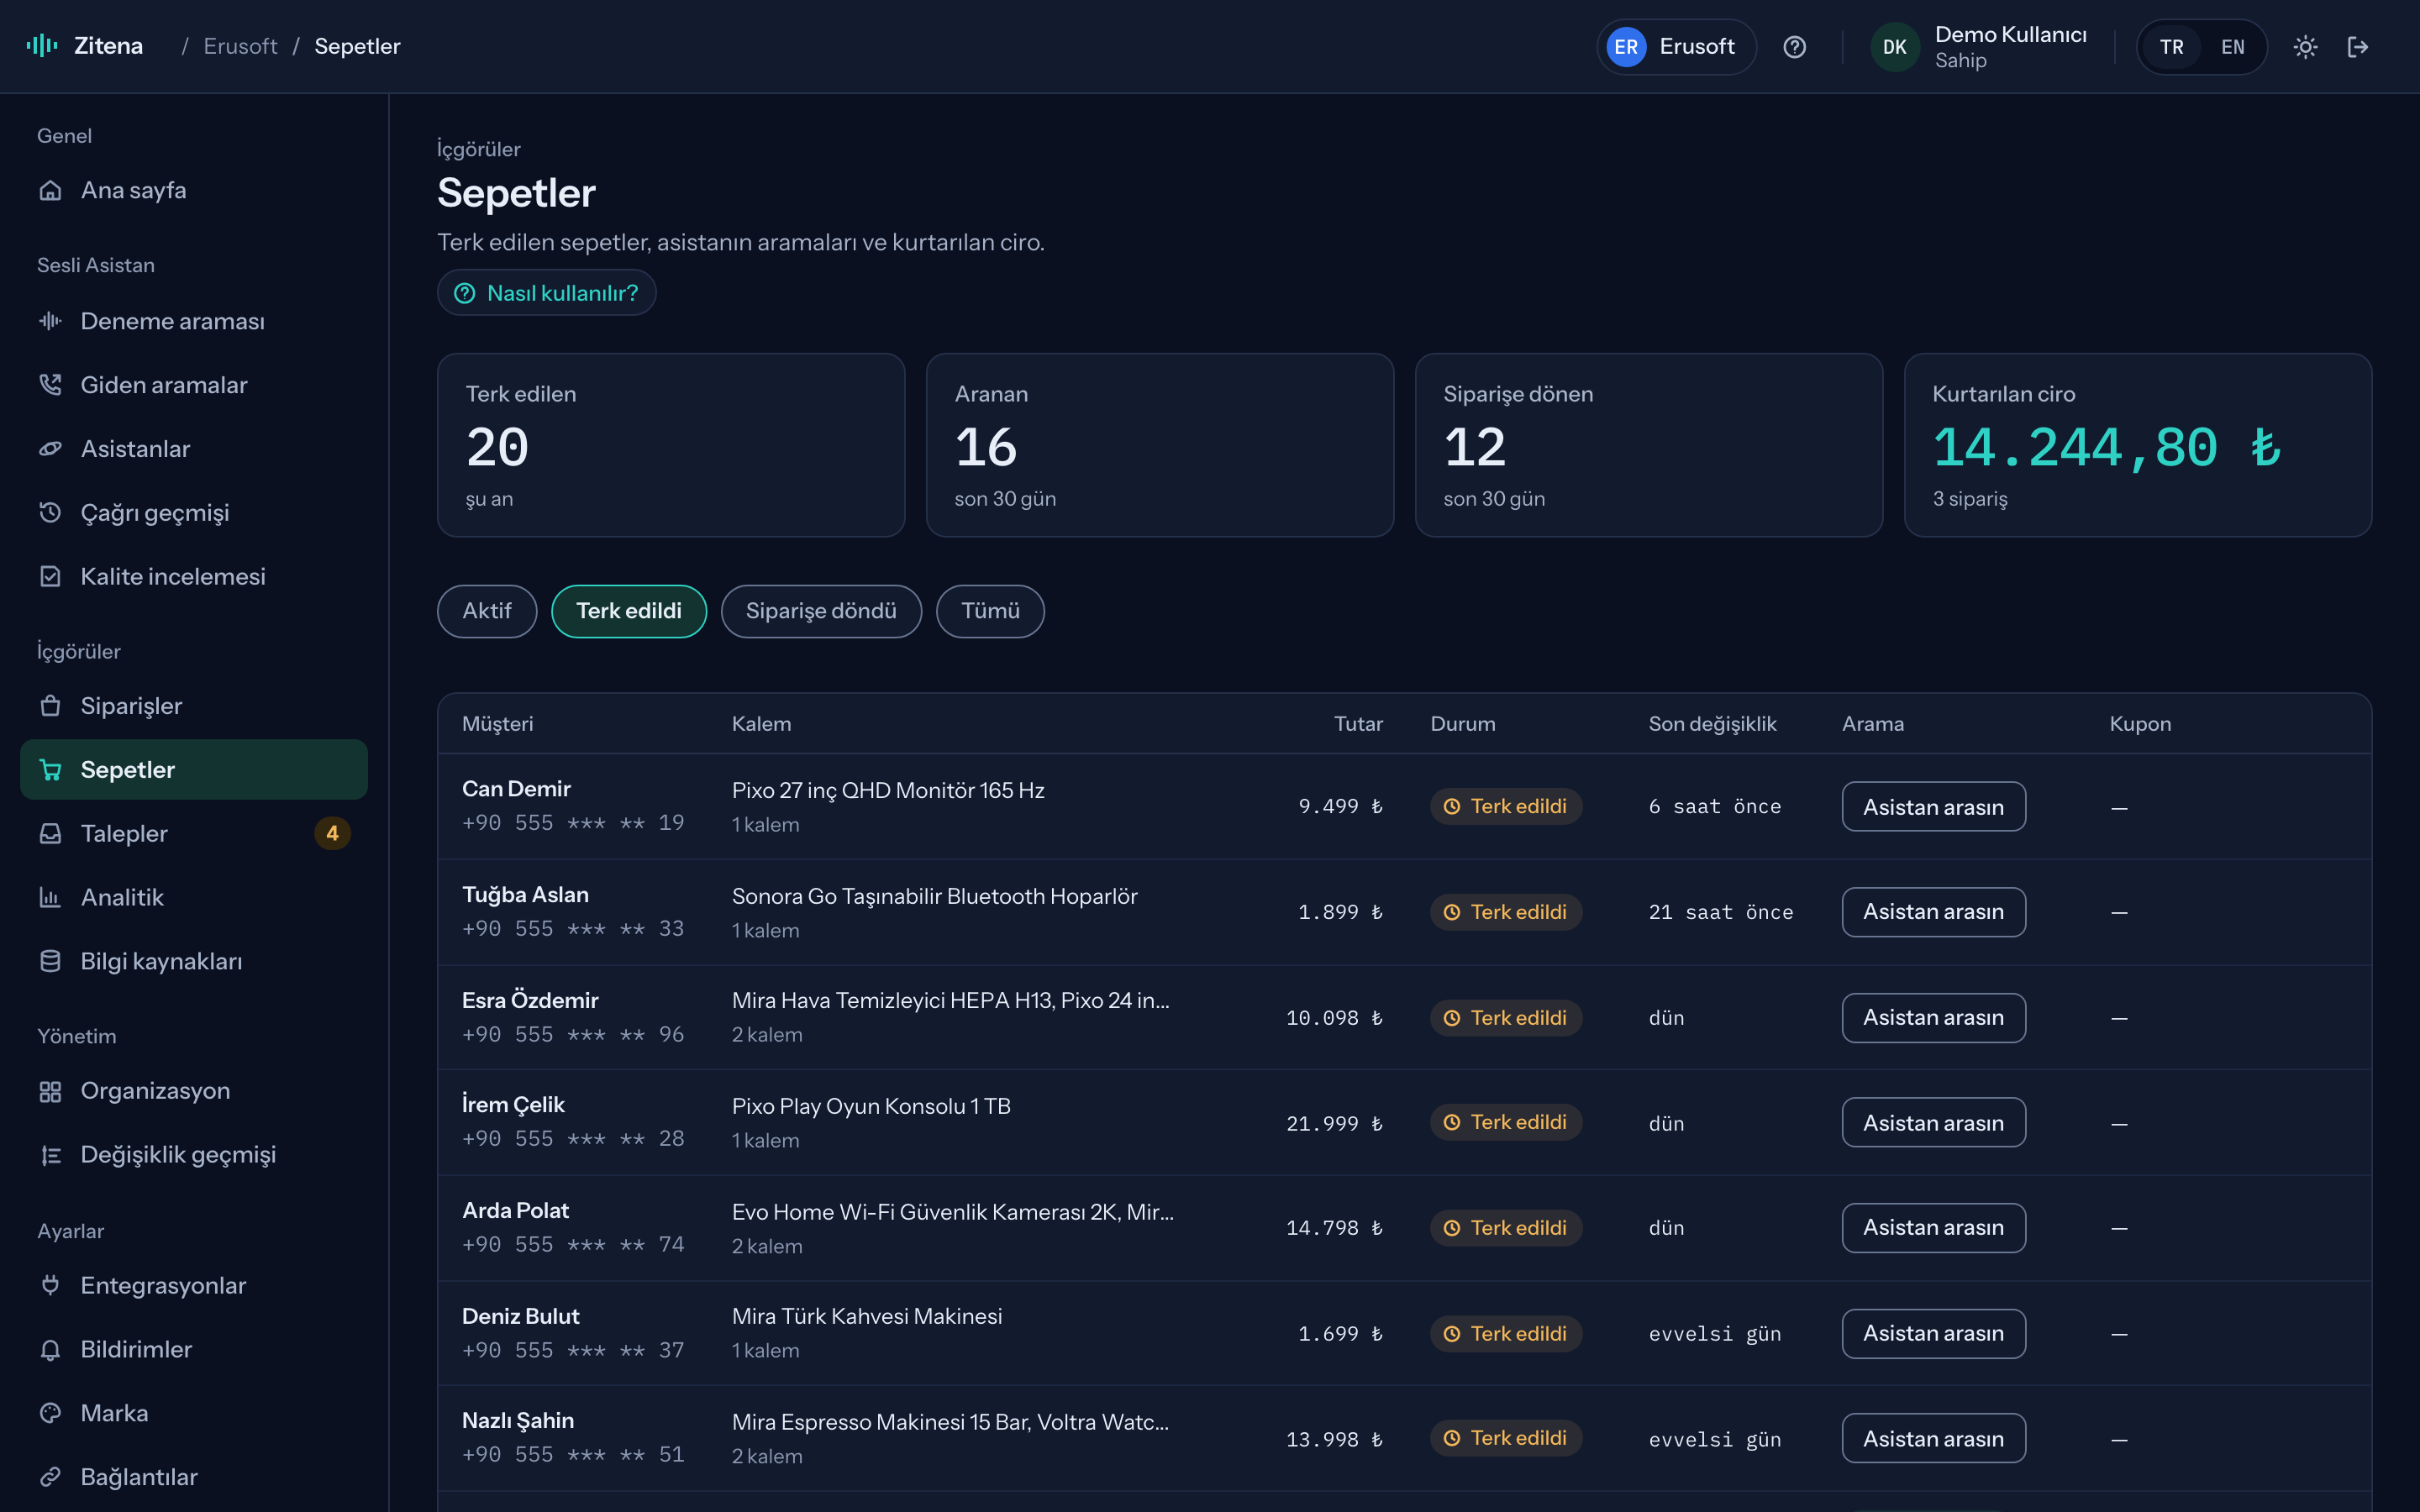Click the Son değişiklik column header
2420x1512 pixels.
tap(1712, 724)
